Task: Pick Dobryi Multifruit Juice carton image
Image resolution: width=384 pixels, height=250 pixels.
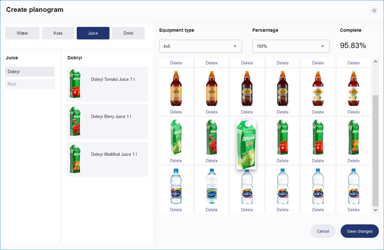Action: click(x=75, y=159)
